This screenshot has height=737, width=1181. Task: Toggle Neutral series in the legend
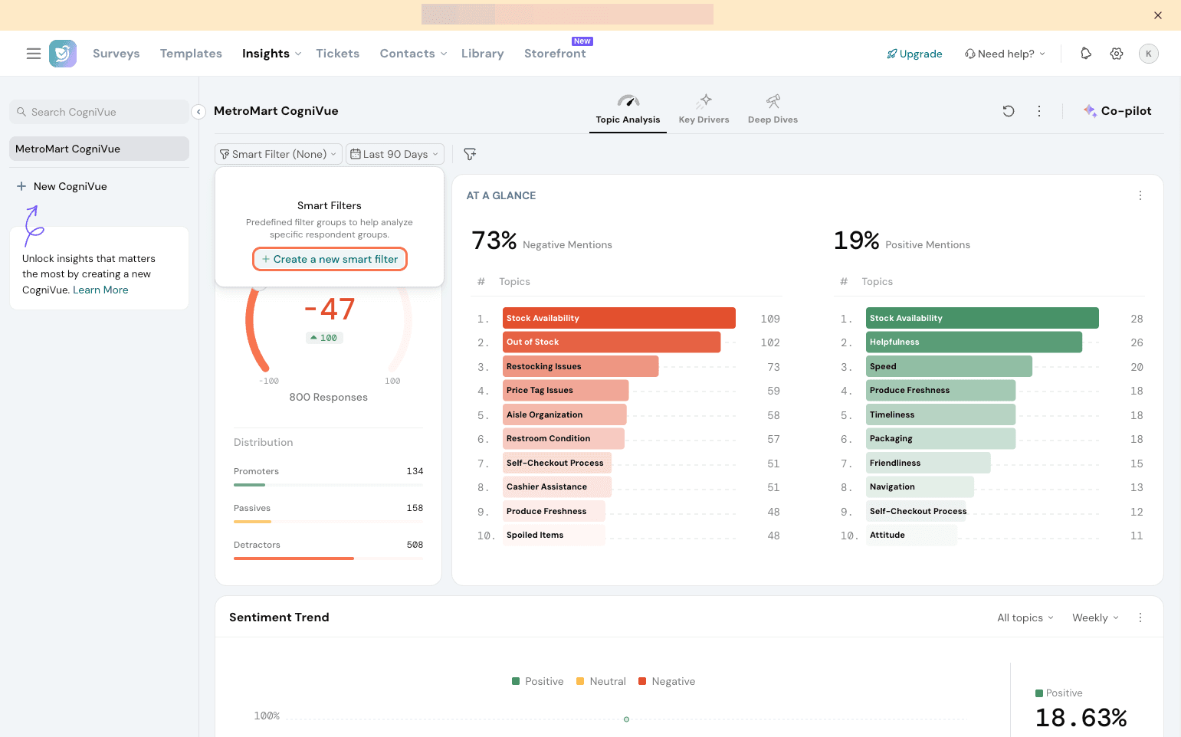602,681
